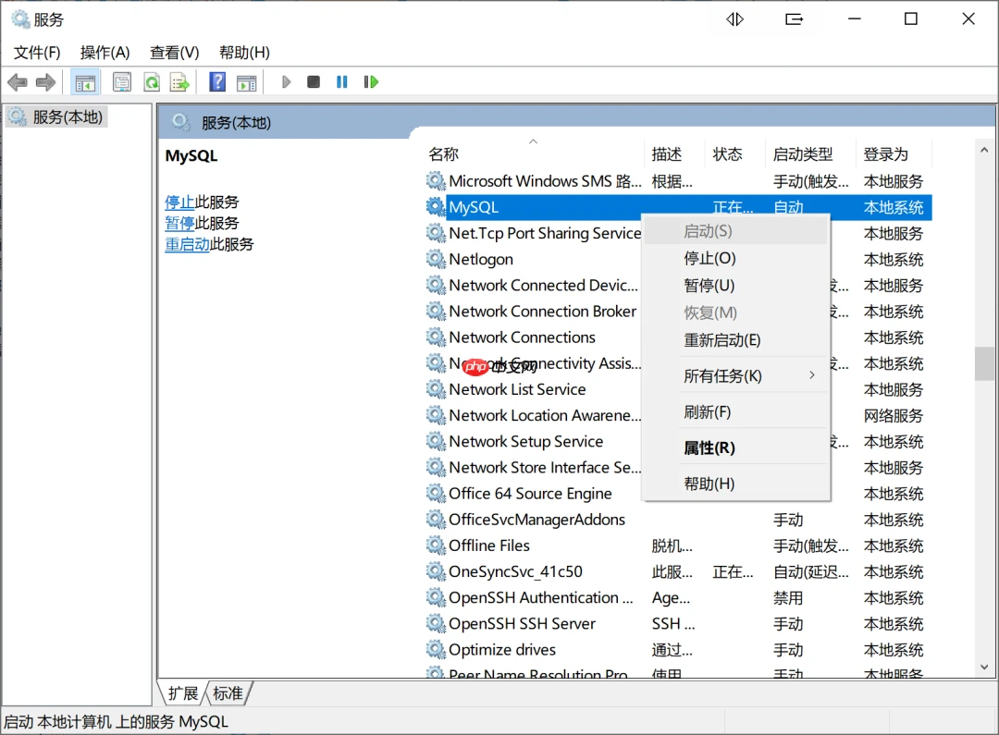This screenshot has height=735, width=999.
Task: Click the Restart service toolbar icon
Action: [x=370, y=81]
